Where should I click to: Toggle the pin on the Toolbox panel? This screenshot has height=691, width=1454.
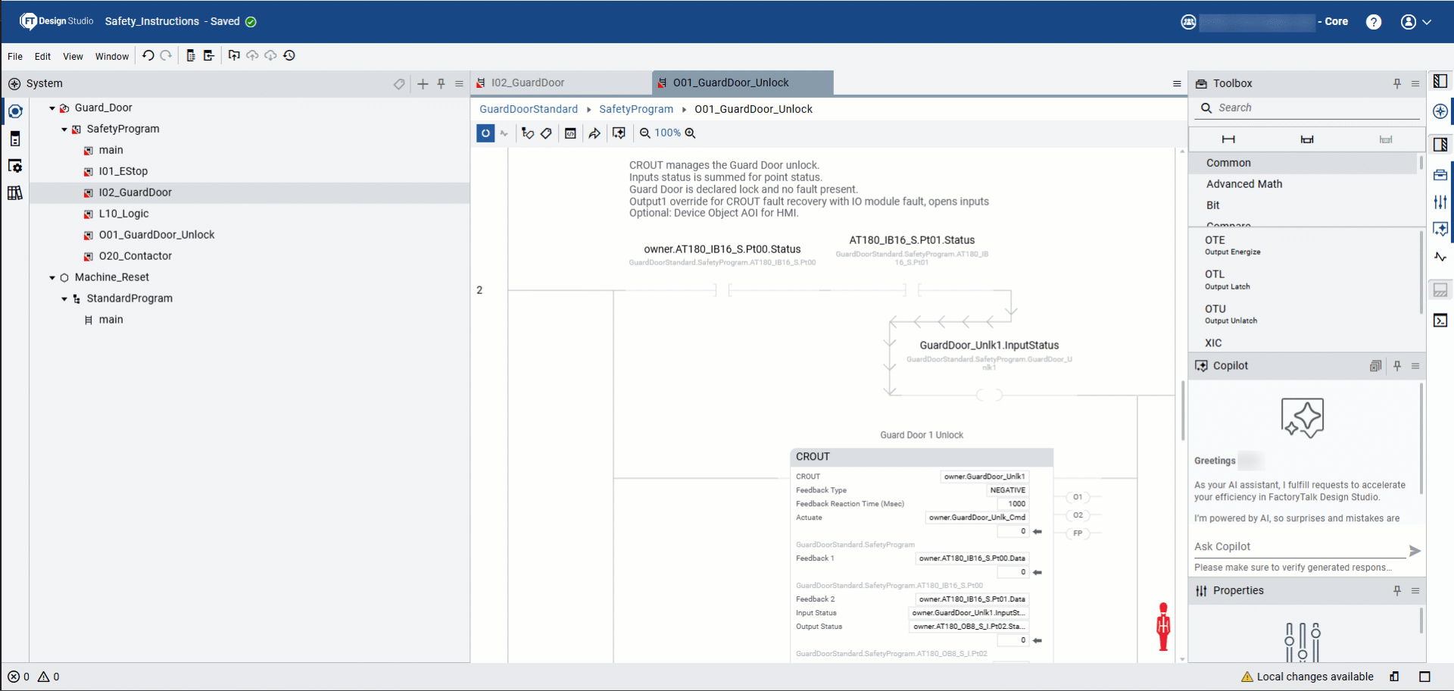tap(1397, 83)
